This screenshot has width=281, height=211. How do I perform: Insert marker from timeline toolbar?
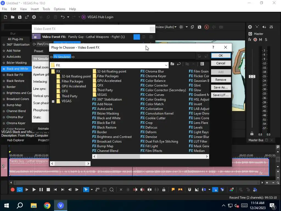[x=173, y=190]
